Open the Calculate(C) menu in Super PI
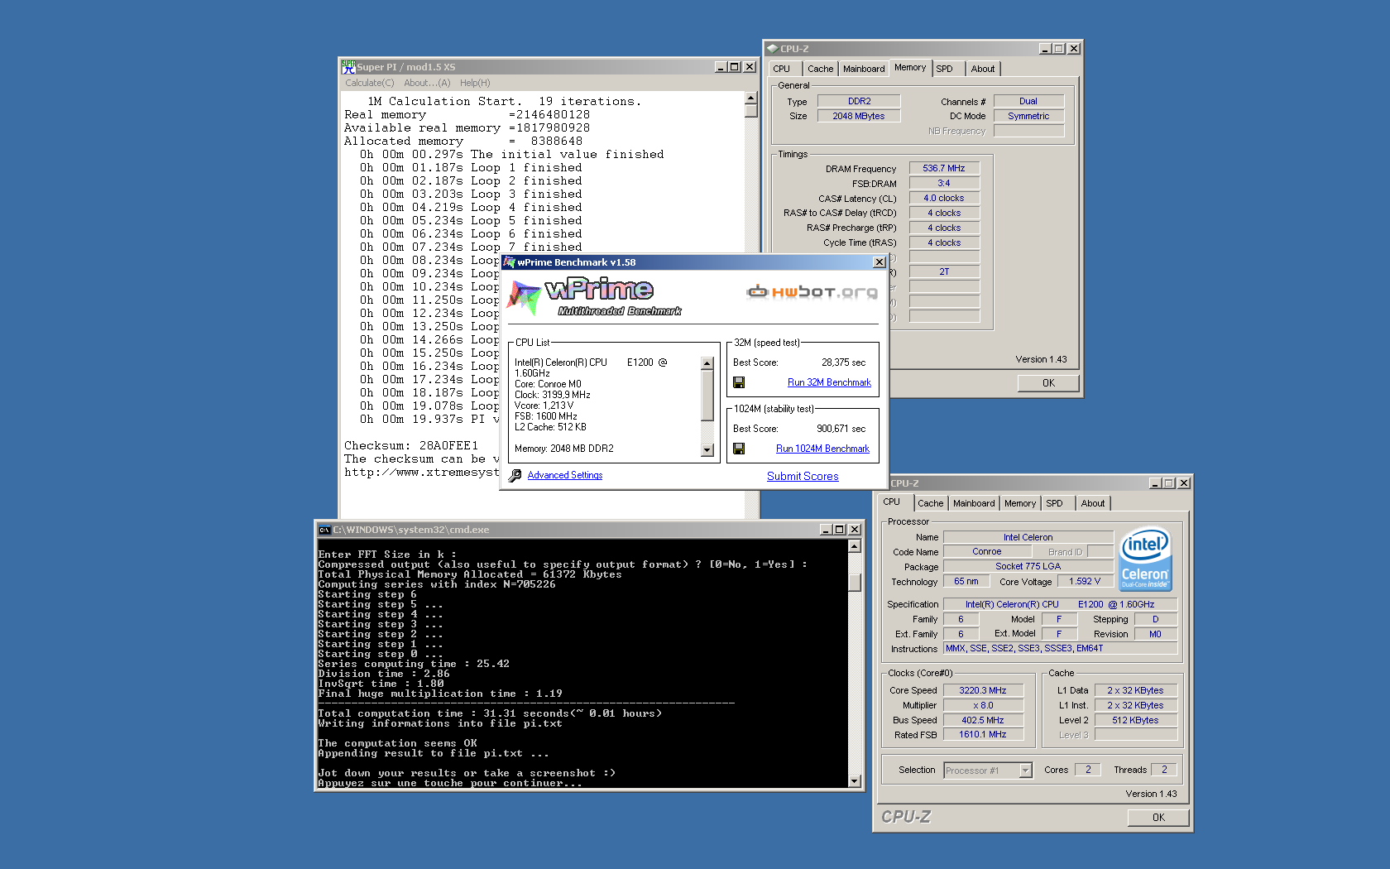The width and height of the screenshot is (1390, 869). click(x=370, y=83)
